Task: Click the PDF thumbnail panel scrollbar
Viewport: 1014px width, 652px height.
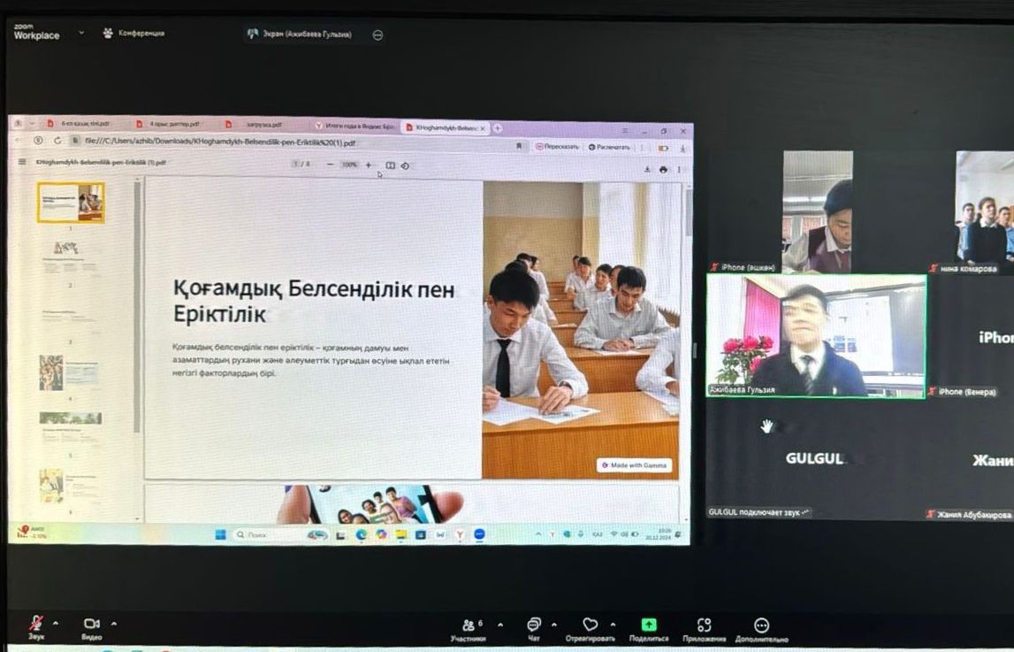Action: pos(137,307)
